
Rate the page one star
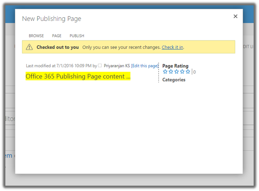165,71
